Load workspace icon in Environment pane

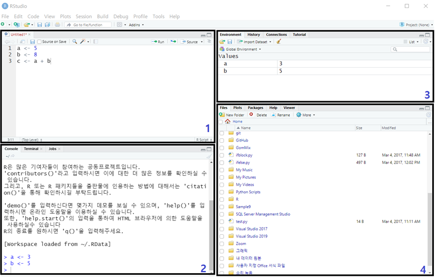(222, 42)
